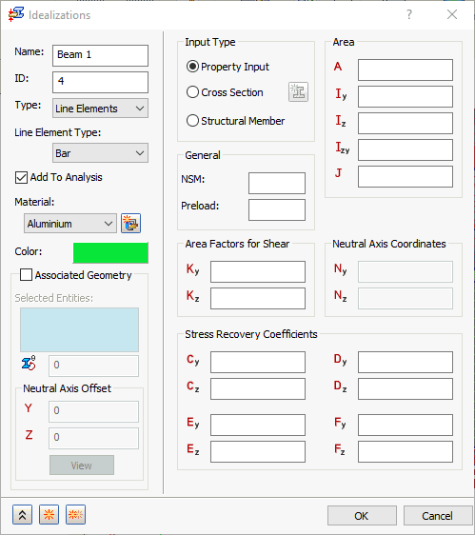Viewport: 475px width, 535px height.
Task: Uncheck the Add To Analysis checkbox
Action: coord(21,177)
